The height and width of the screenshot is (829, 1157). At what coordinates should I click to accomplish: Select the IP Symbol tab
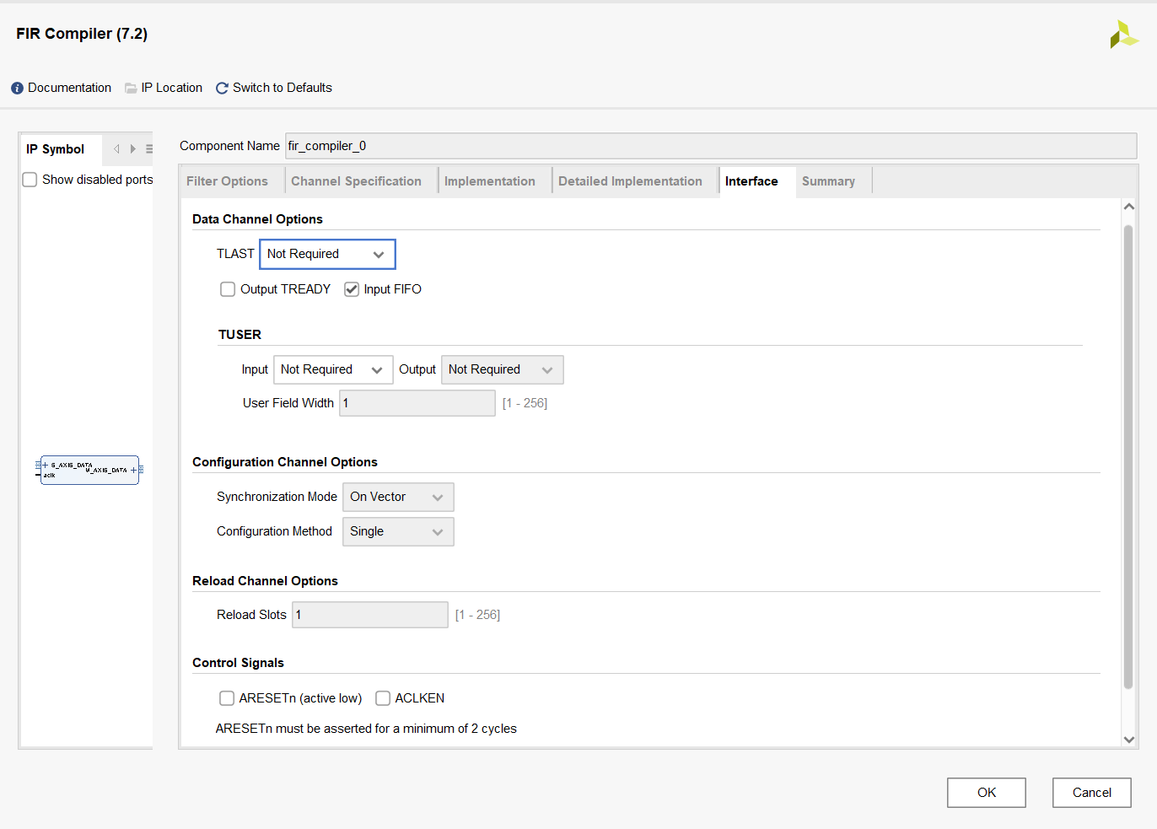56,149
